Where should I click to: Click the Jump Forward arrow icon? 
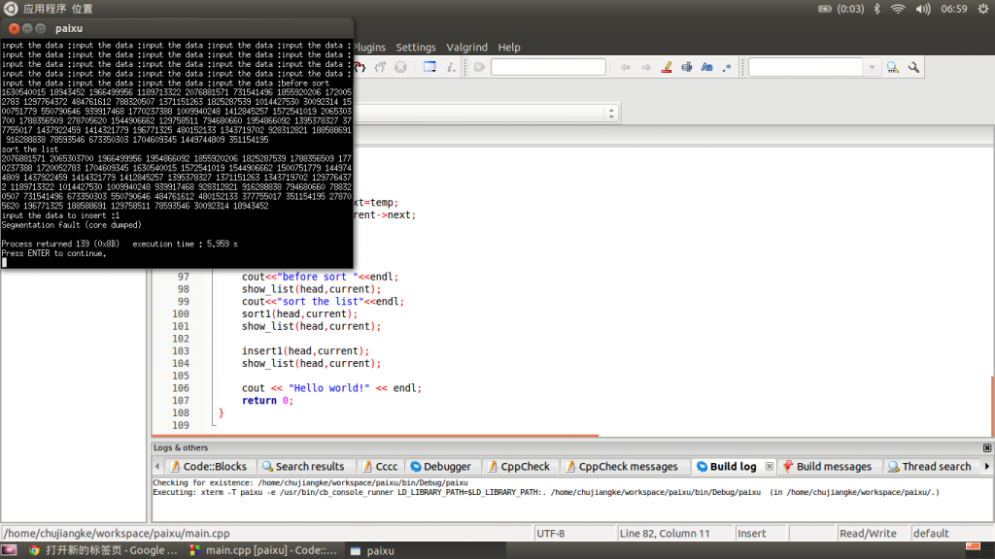tap(645, 67)
